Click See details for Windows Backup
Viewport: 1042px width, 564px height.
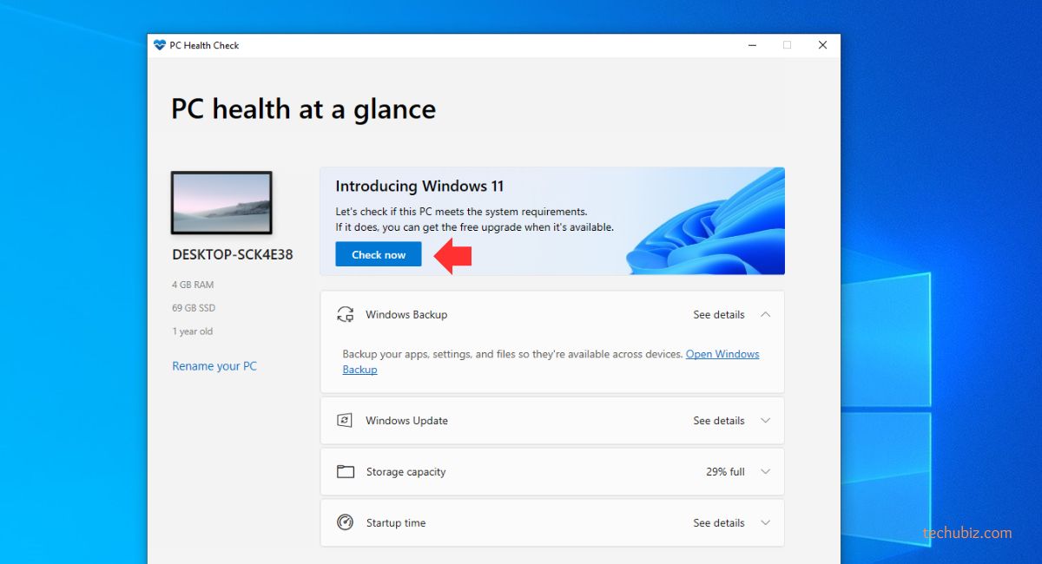click(x=718, y=315)
